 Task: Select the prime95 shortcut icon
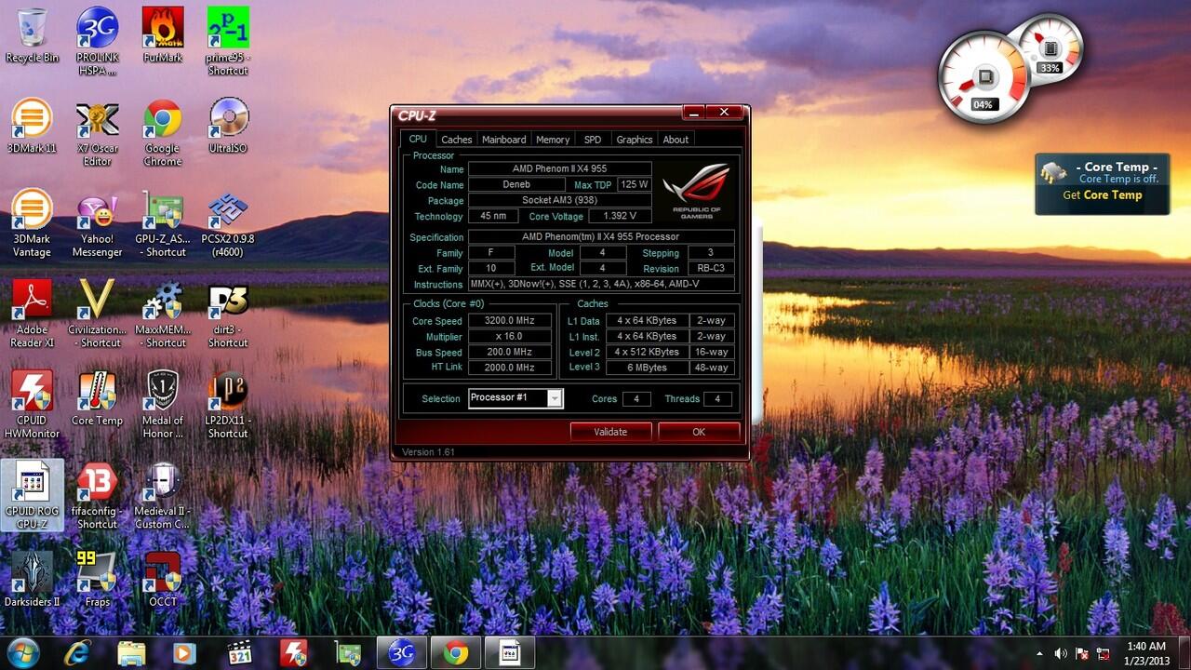click(227, 41)
